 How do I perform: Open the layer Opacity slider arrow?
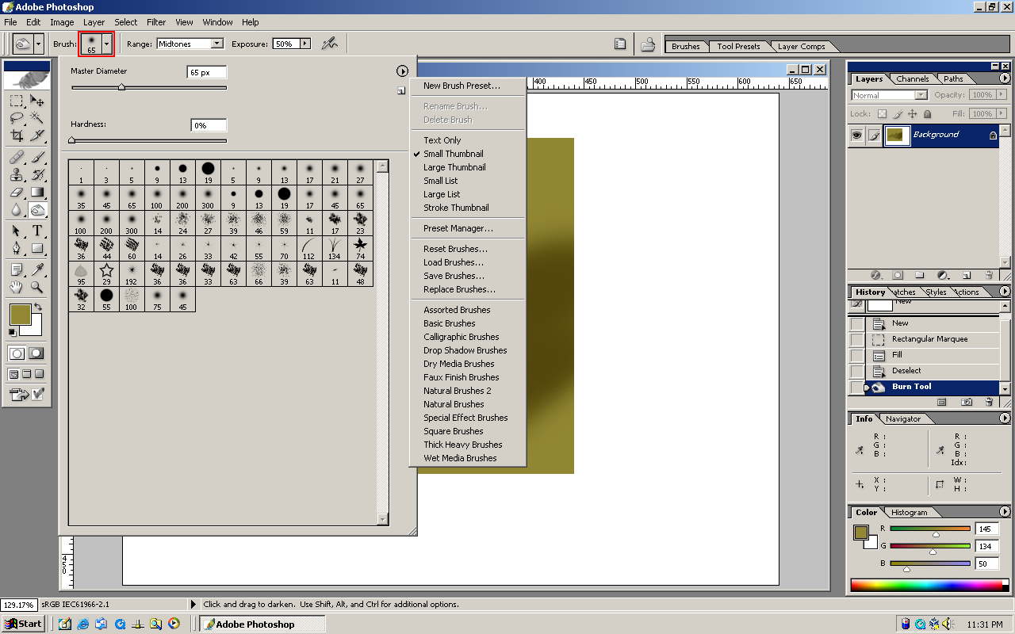(x=1001, y=95)
